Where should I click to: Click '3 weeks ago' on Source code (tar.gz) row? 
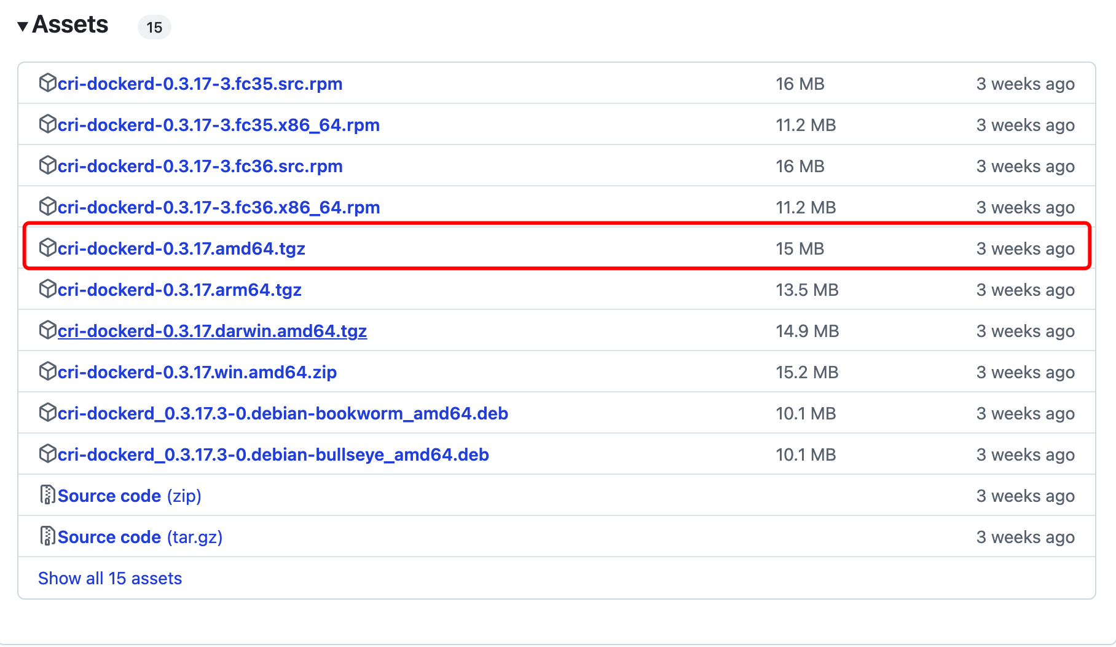pos(1026,537)
